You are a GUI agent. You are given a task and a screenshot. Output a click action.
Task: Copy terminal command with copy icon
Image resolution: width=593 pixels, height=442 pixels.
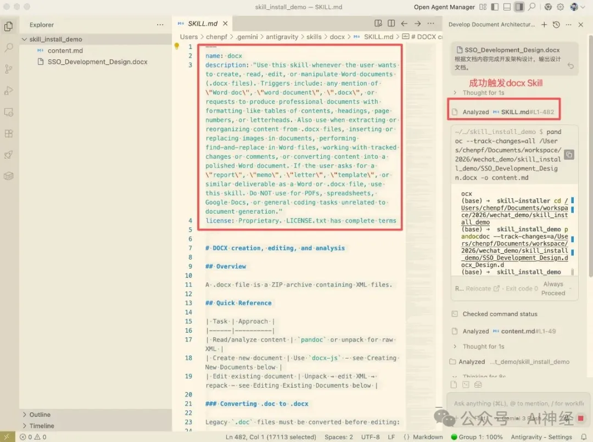pyautogui.click(x=569, y=154)
